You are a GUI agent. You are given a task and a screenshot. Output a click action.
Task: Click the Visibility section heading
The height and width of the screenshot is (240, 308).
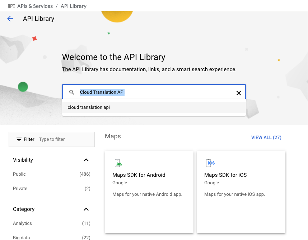tap(23, 160)
